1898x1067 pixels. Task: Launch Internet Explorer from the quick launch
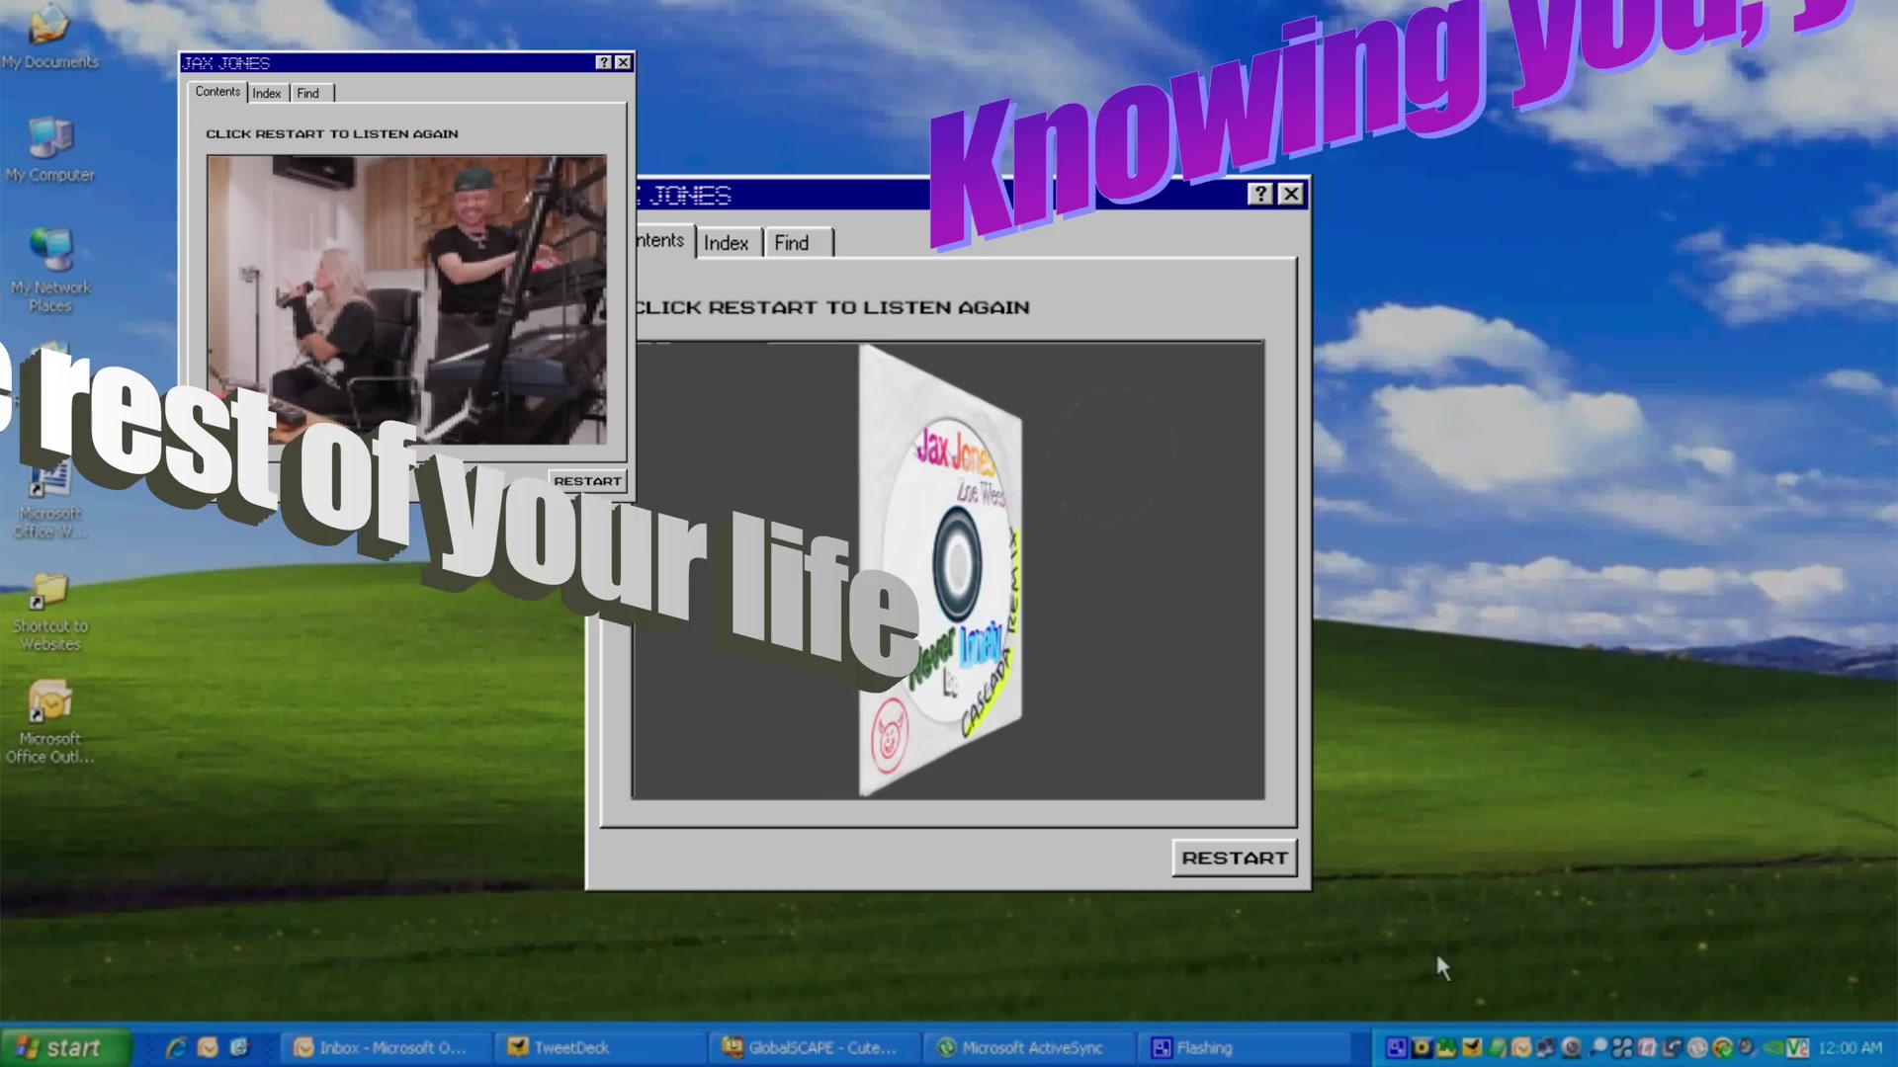pyautogui.click(x=176, y=1047)
